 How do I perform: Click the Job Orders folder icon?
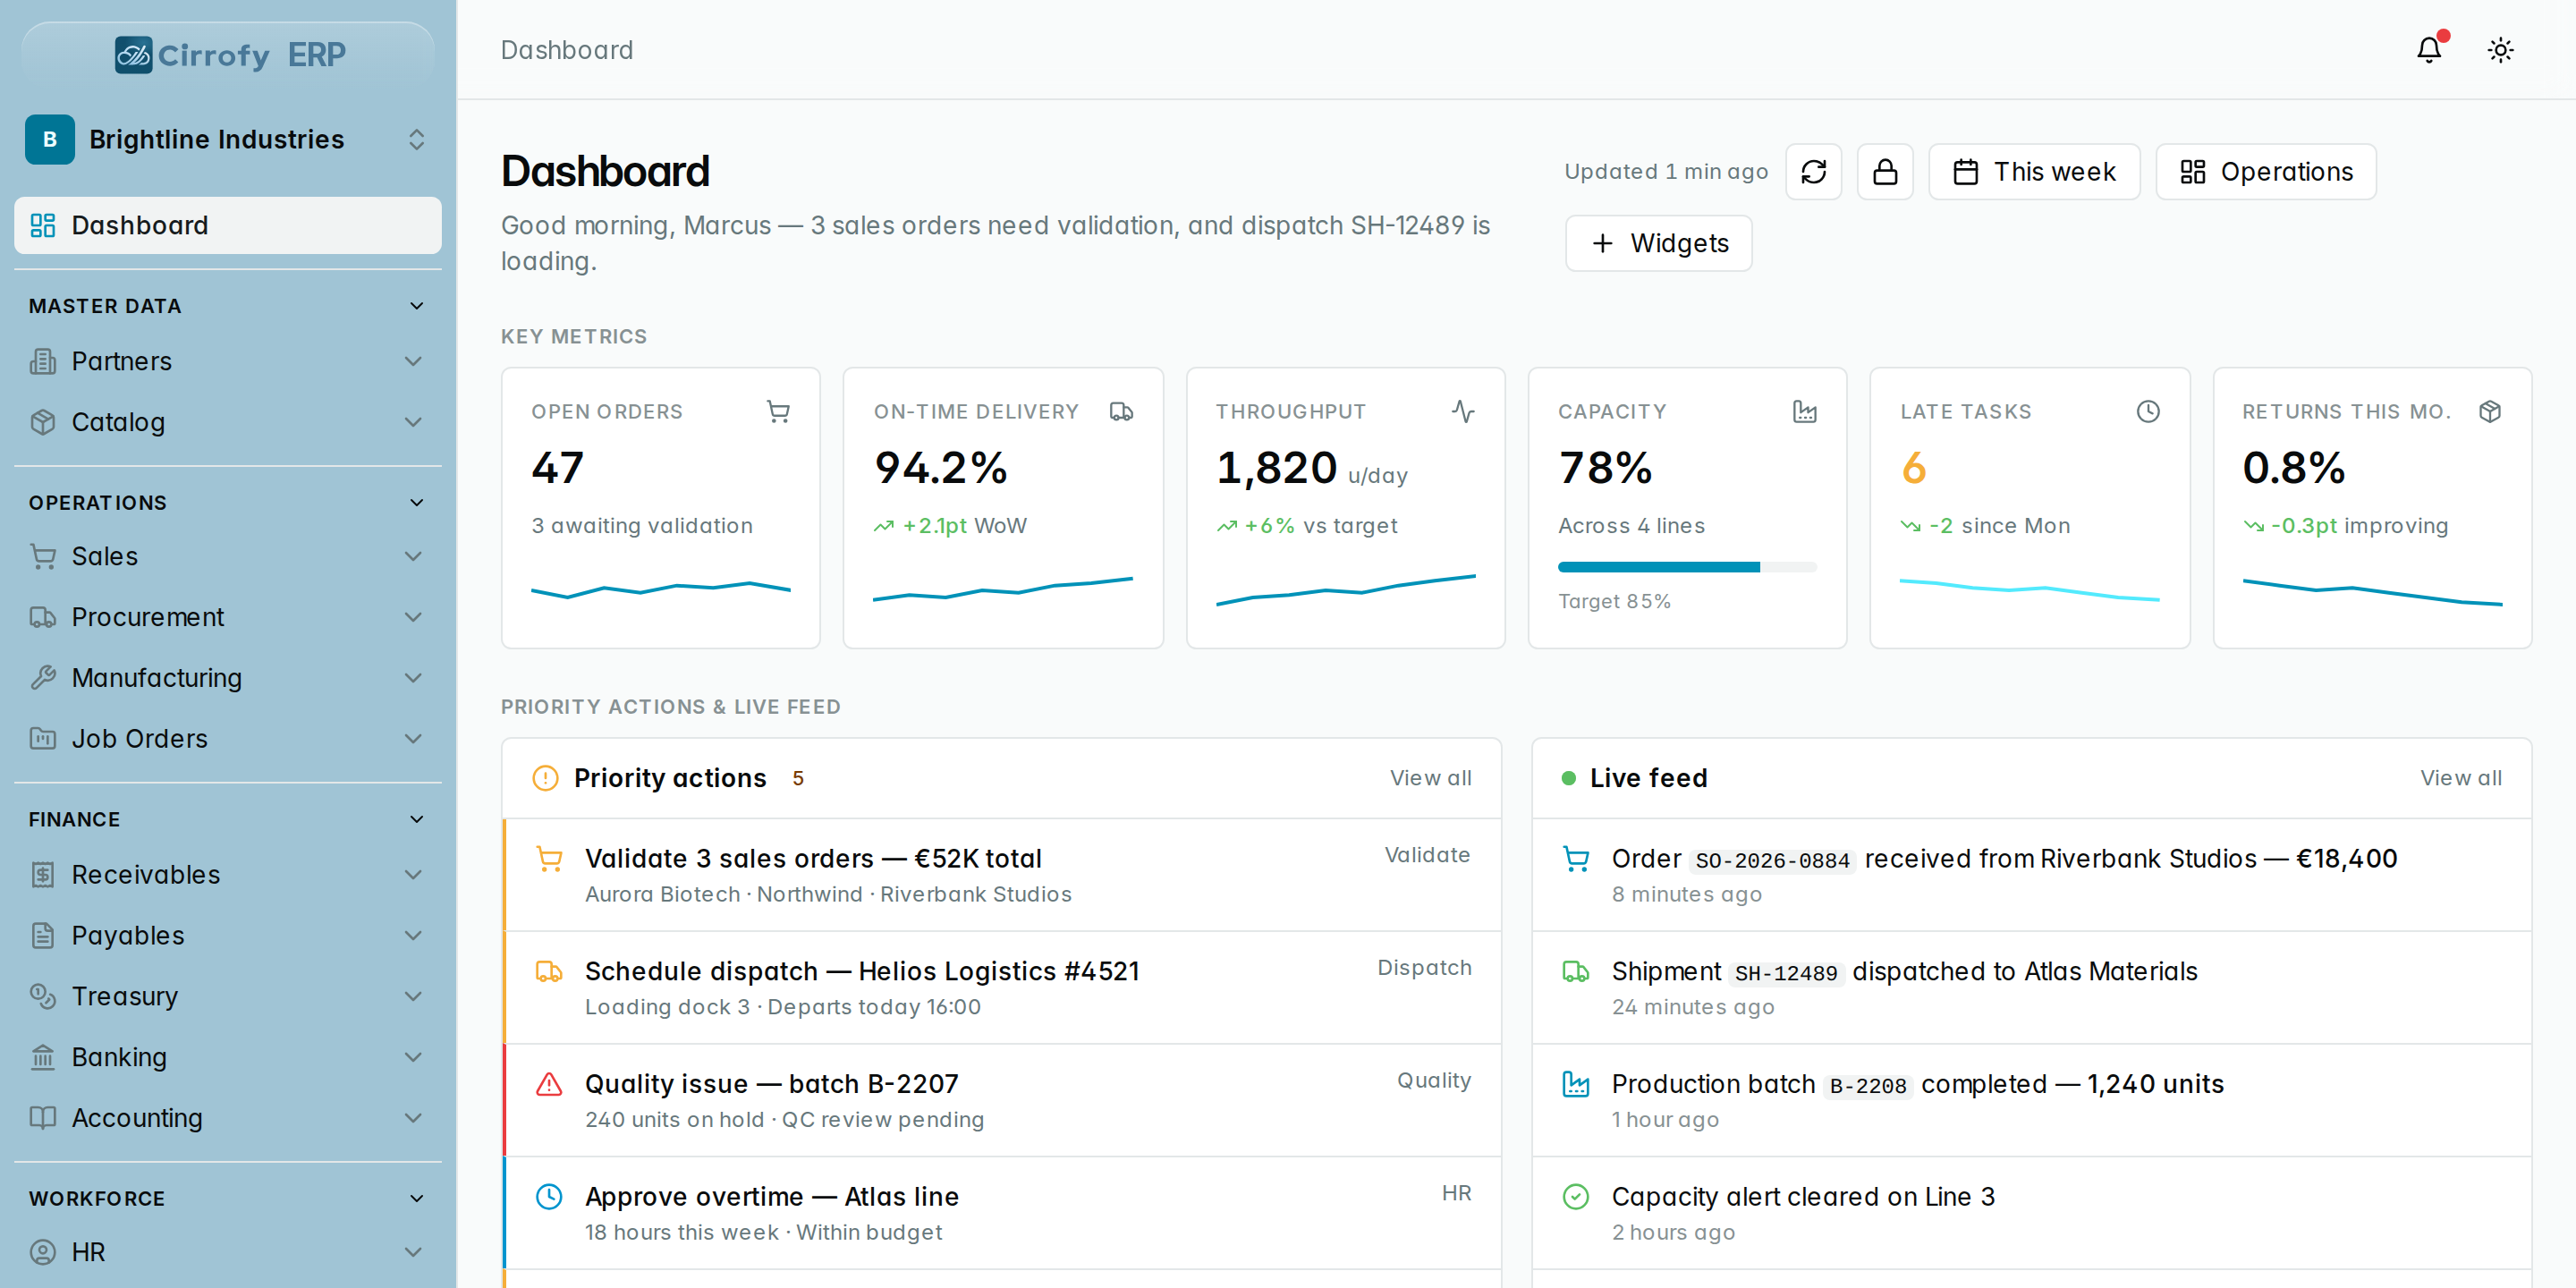tap(43, 739)
